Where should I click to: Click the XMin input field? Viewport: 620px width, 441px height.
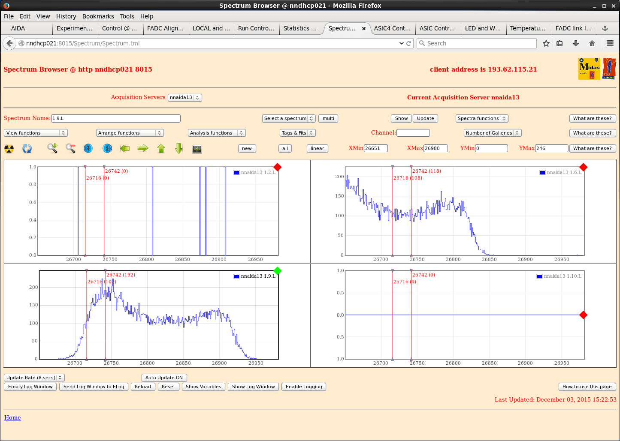376,148
